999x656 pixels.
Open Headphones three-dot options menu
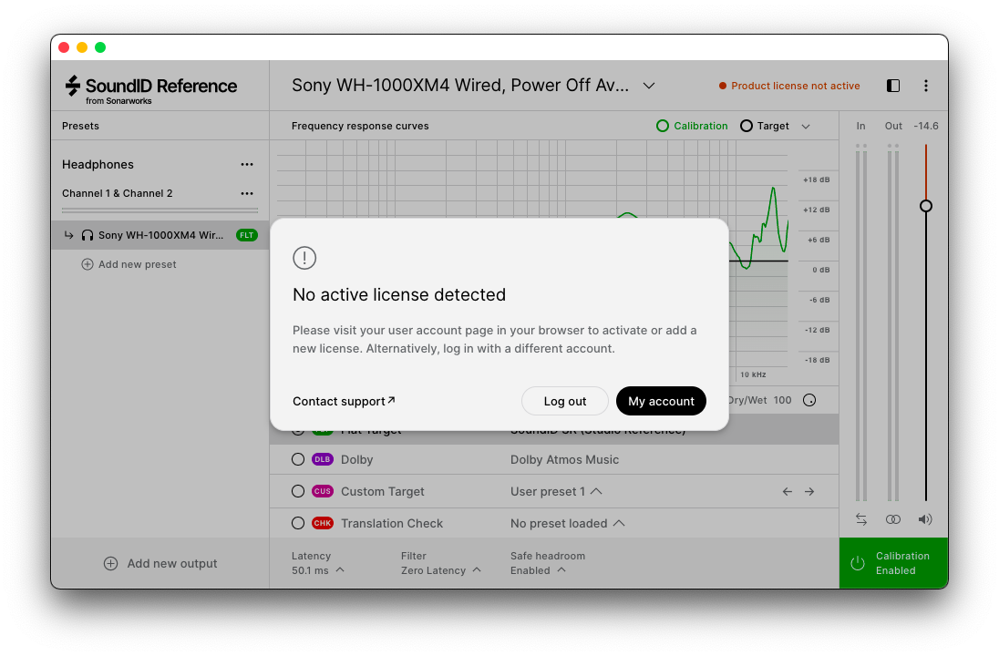247,164
